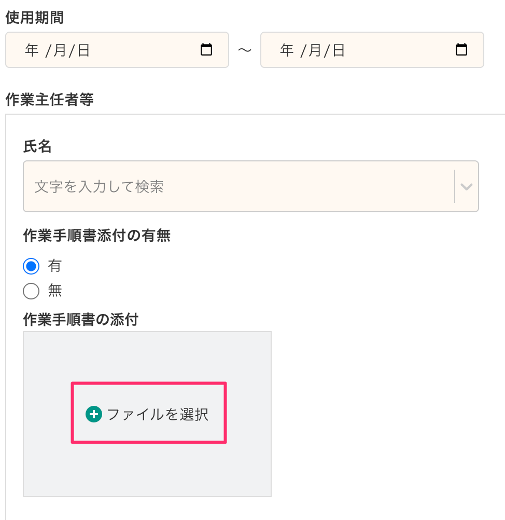Click the year segment of end date
This screenshot has height=520, width=505.
tap(287, 50)
